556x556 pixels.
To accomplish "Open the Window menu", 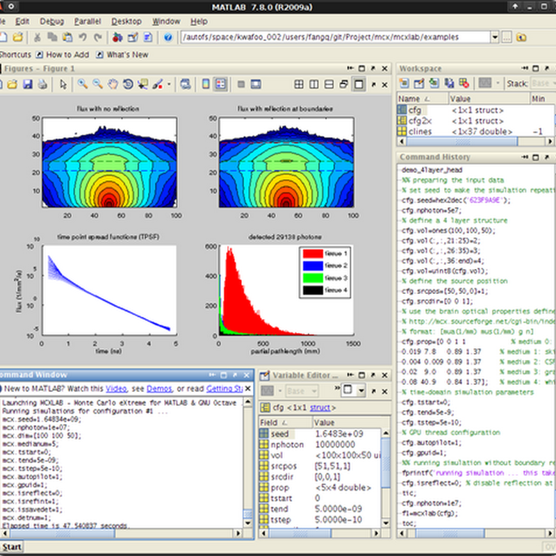I will pyautogui.click(x=166, y=22).
